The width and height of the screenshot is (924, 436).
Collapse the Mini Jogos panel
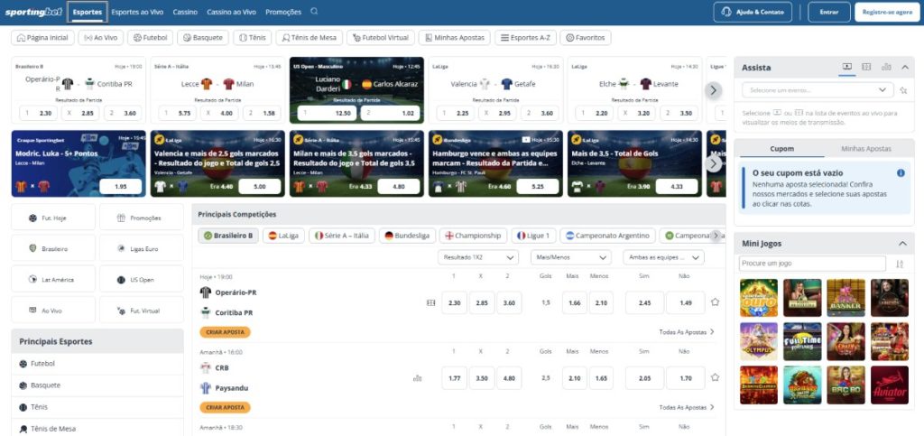[902, 243]
